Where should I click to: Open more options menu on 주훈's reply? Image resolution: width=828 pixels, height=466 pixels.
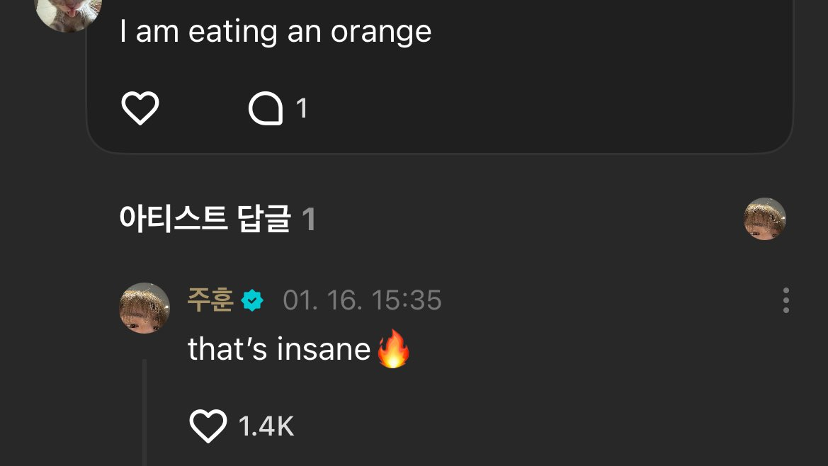coord(786,301)
